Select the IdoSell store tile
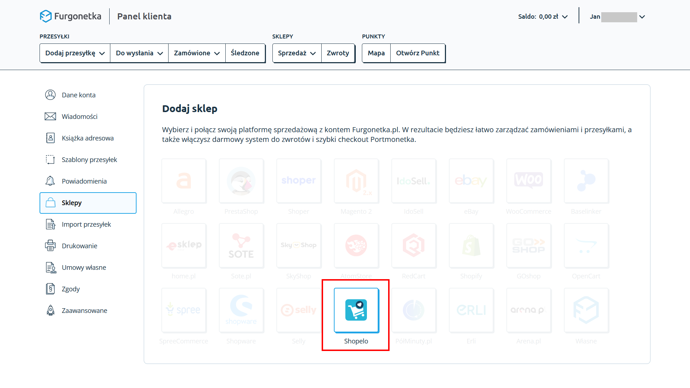The width and height of the screenshot is (690, 388). 414,181
